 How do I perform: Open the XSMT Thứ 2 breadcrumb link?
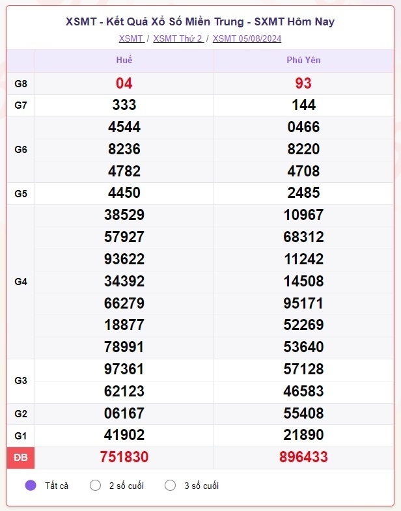[178, 38]
